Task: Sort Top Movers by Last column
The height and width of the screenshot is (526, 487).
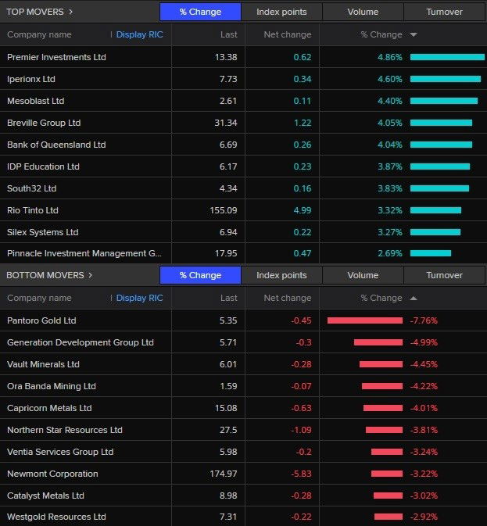Action: pyautogui.click(x=228, y=35)
